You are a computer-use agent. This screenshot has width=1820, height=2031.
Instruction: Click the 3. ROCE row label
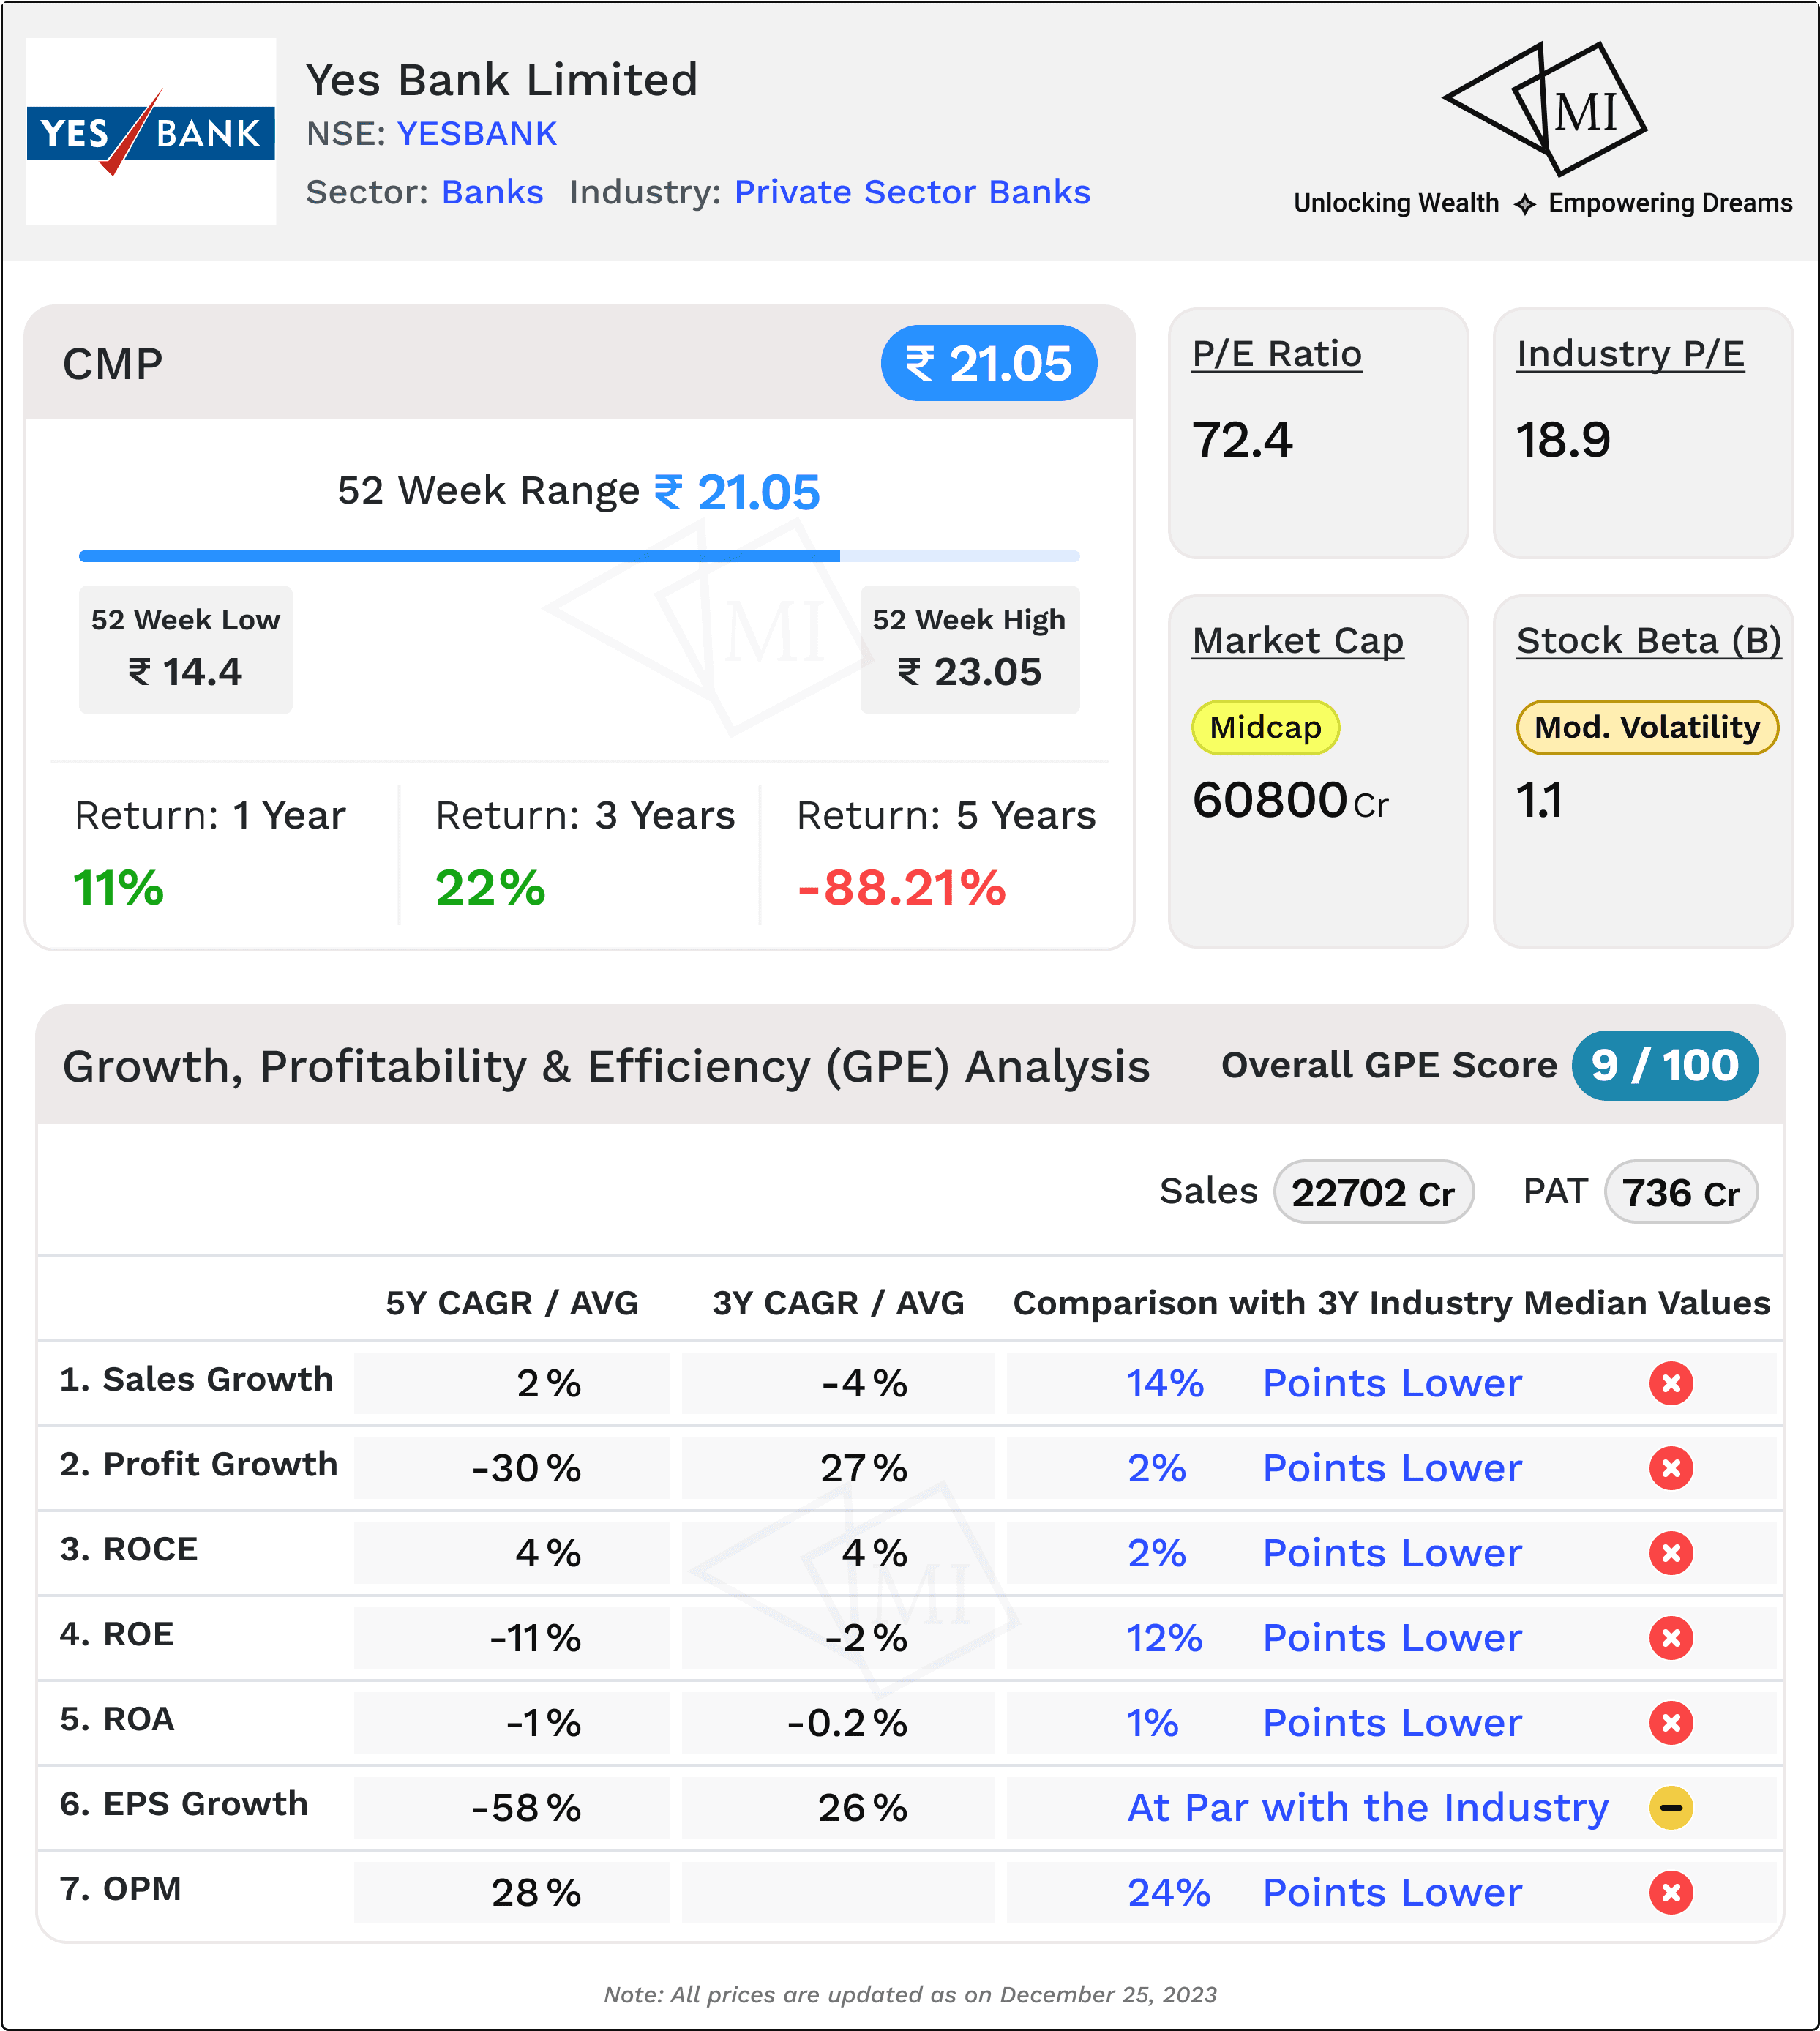pos(129,1549)
